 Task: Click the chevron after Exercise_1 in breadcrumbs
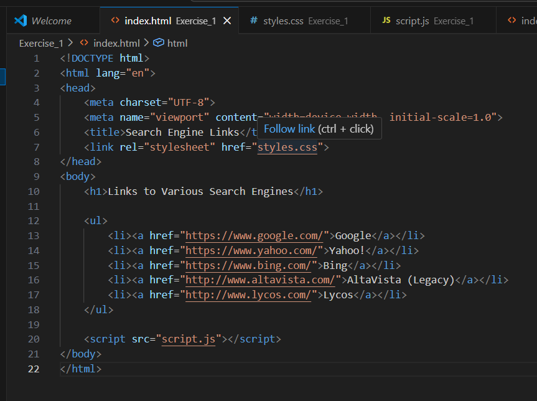pyautogui.click(x=70, y=43)
